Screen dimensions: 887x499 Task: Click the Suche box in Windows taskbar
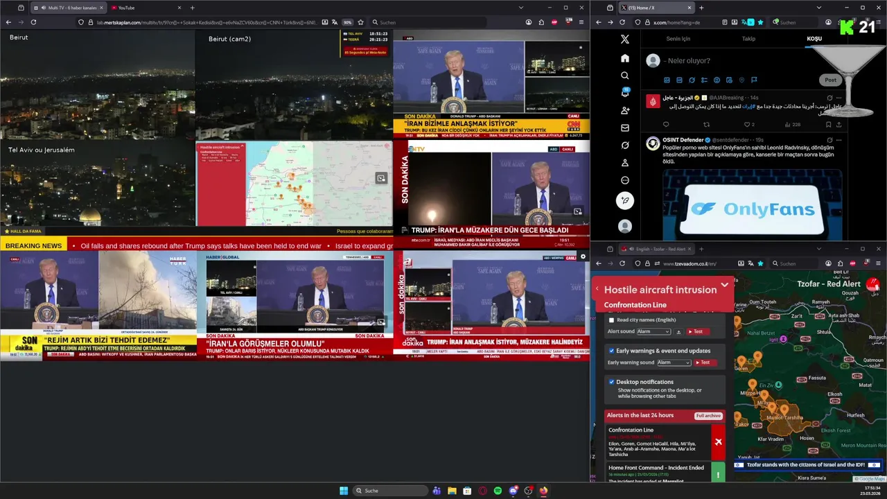click(x=390, y=491)
